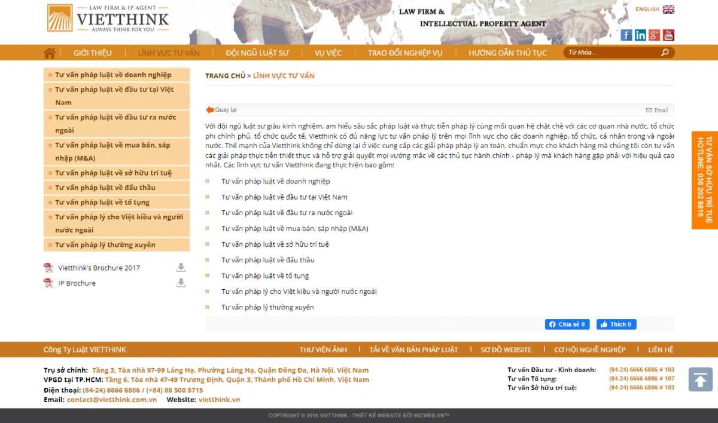Select sidebar item Tư vấn pháp luật về đấu thầu
The height and width of the screenshot is (423, 718).
[117, 188]
